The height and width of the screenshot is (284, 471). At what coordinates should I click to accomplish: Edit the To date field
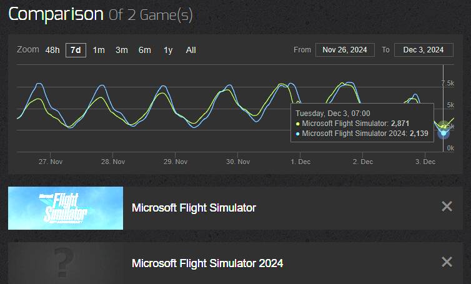click(424, 50)
